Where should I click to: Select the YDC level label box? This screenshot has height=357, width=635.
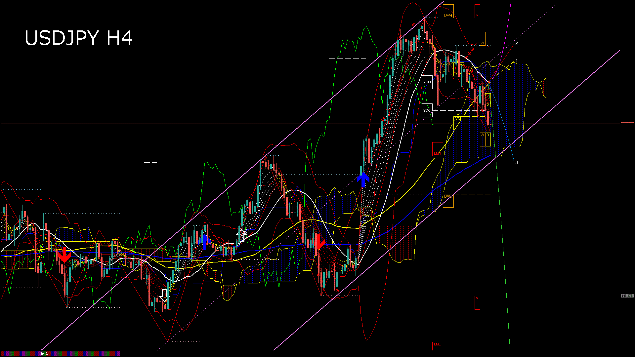427,110
